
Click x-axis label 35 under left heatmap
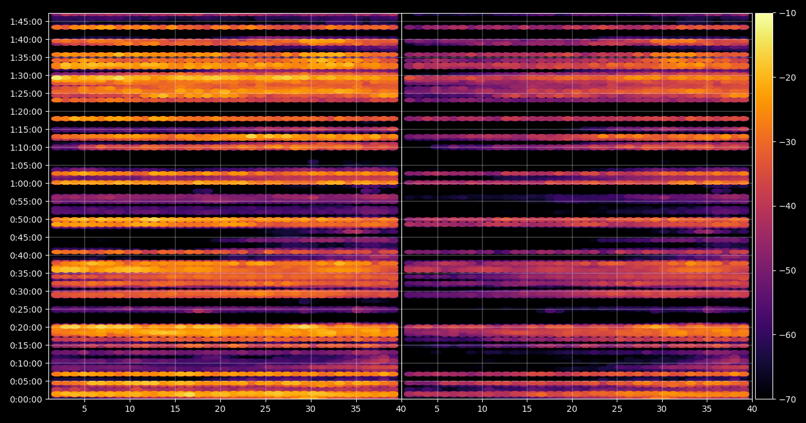(x=356, y=409)
